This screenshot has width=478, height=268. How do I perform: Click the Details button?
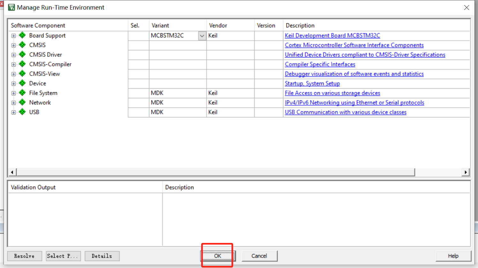pyautogui.click(x=102, y=256)
